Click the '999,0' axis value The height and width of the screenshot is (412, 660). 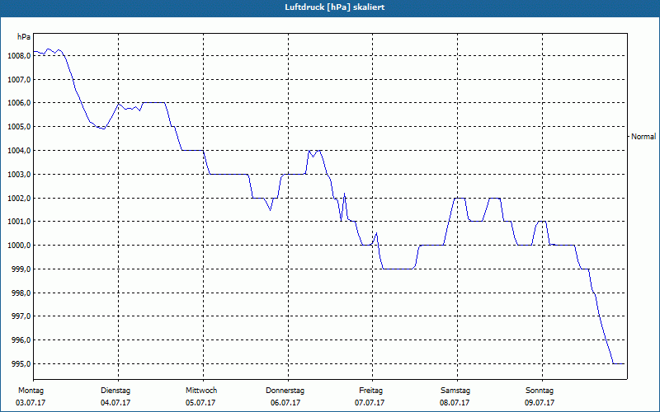pos(21,269)
